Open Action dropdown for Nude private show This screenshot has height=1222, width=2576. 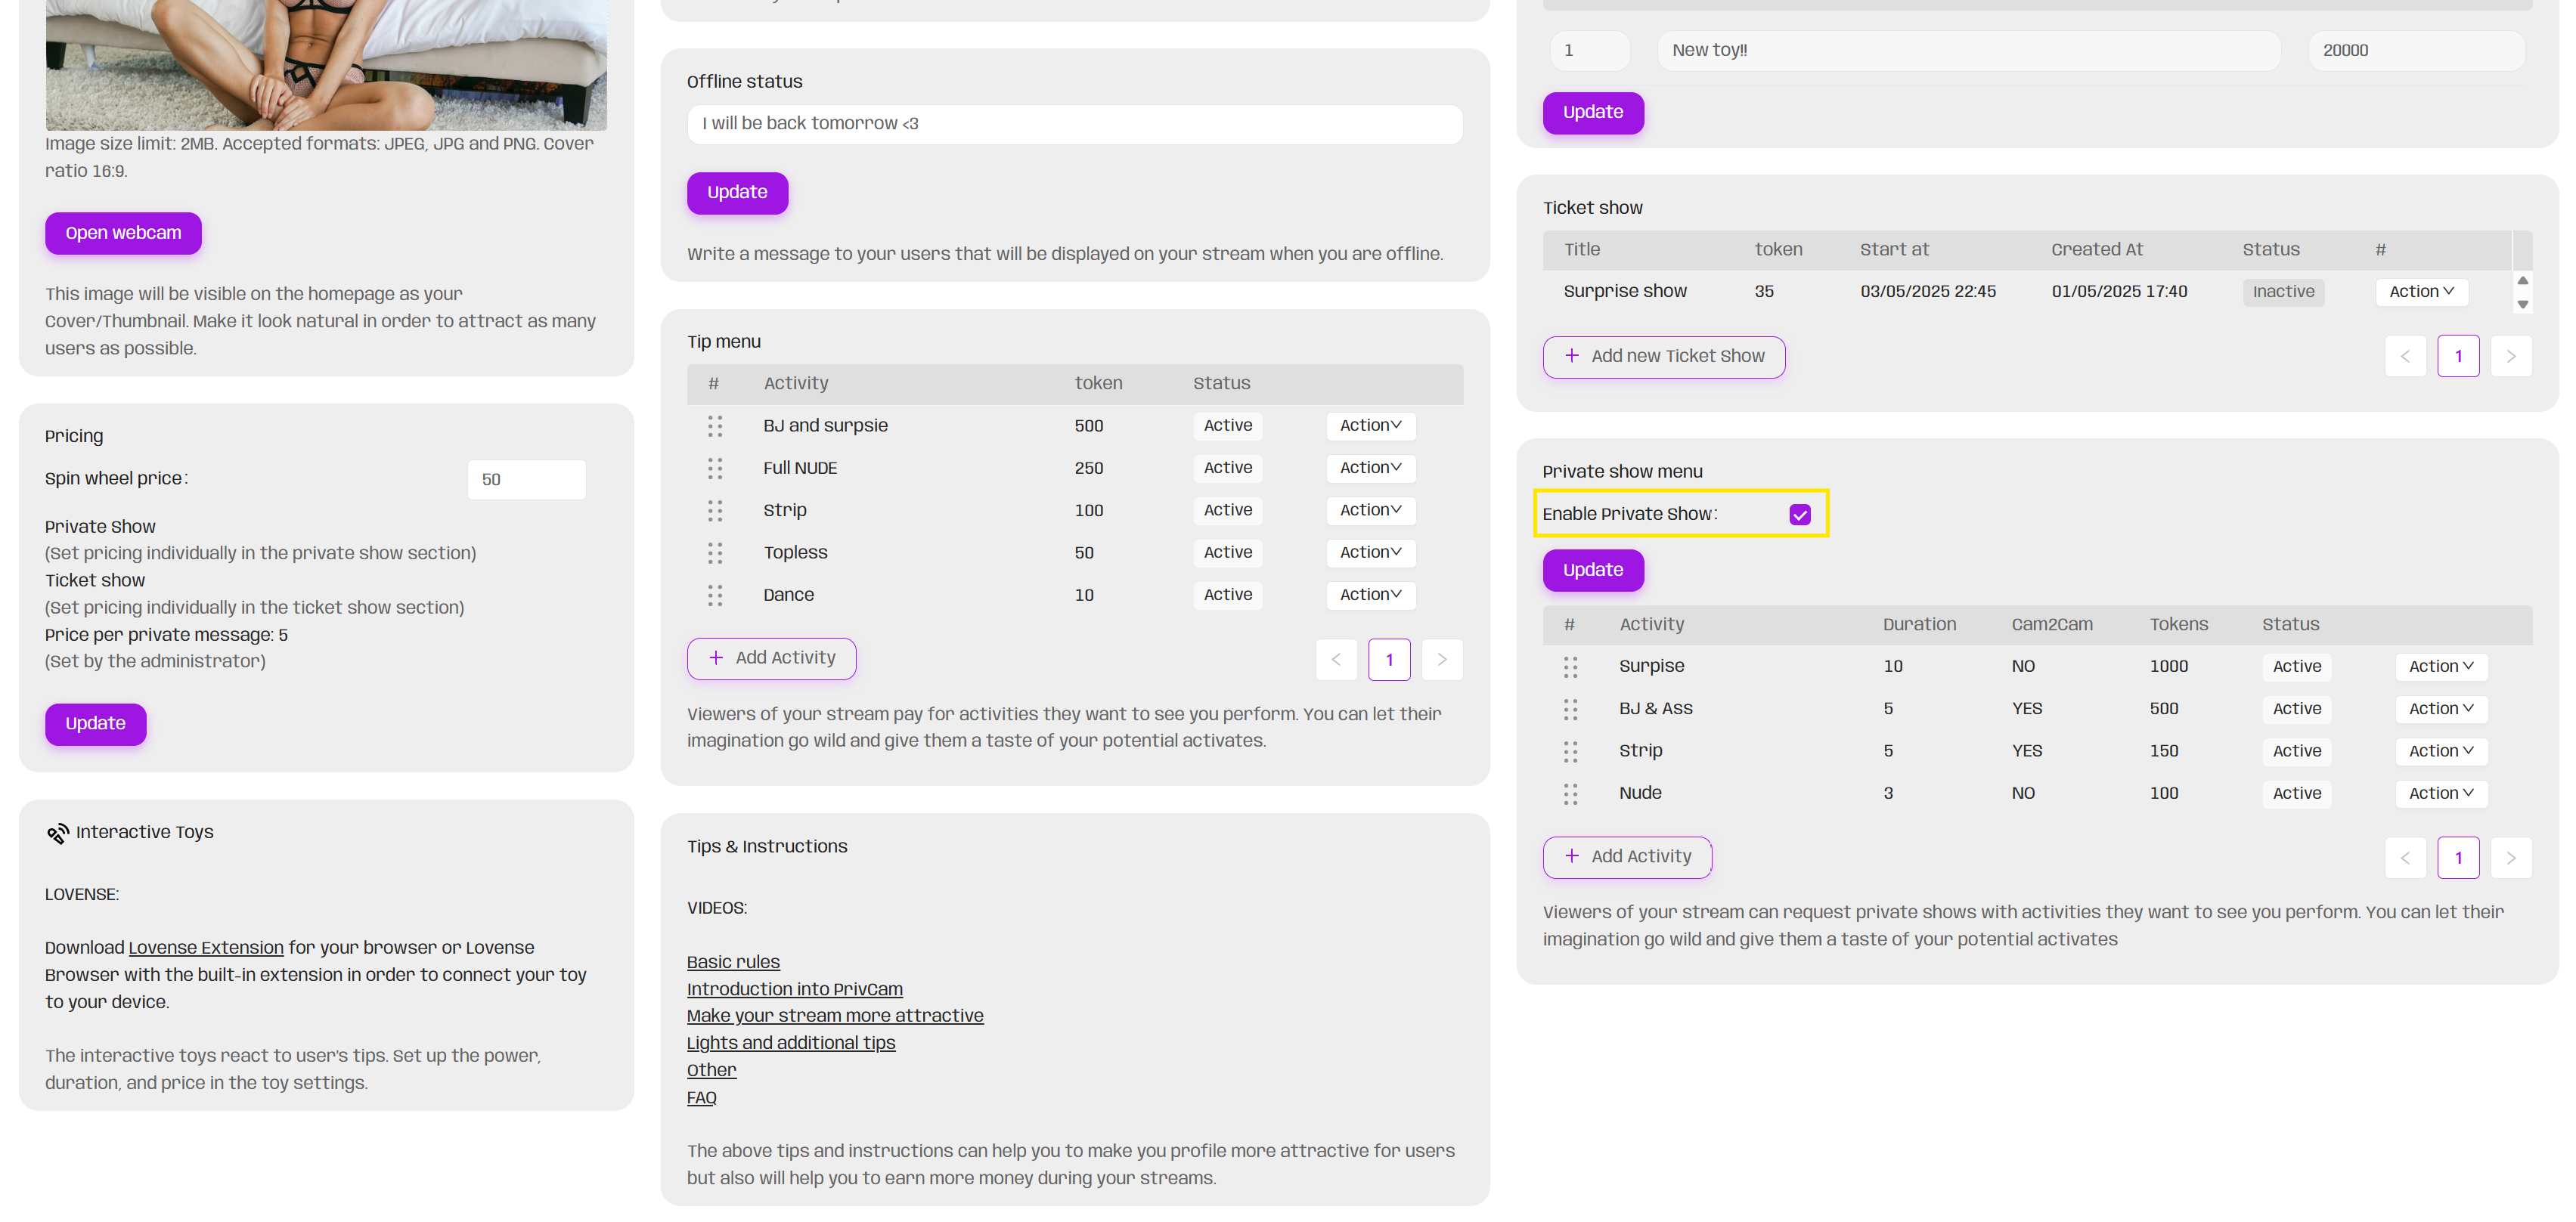click(x=2440, y=794)
